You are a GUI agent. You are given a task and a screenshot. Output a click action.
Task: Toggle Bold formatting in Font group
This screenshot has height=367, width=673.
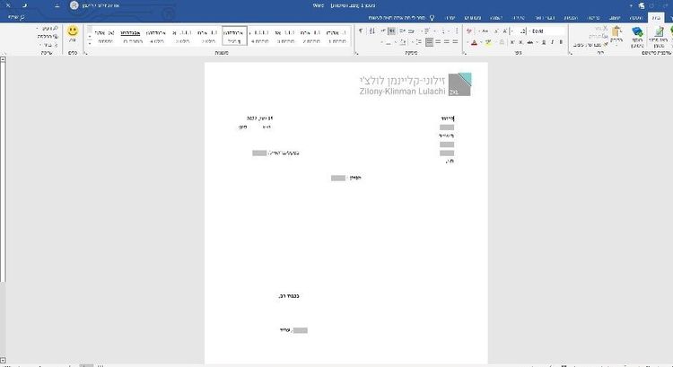click(x=561, y=42)
